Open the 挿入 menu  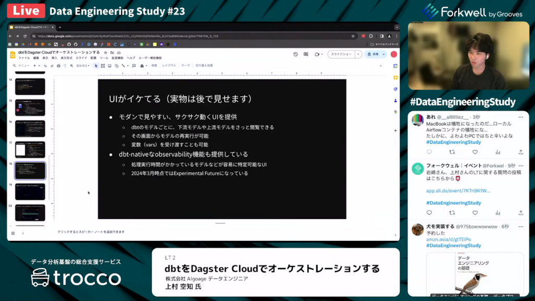54,58
